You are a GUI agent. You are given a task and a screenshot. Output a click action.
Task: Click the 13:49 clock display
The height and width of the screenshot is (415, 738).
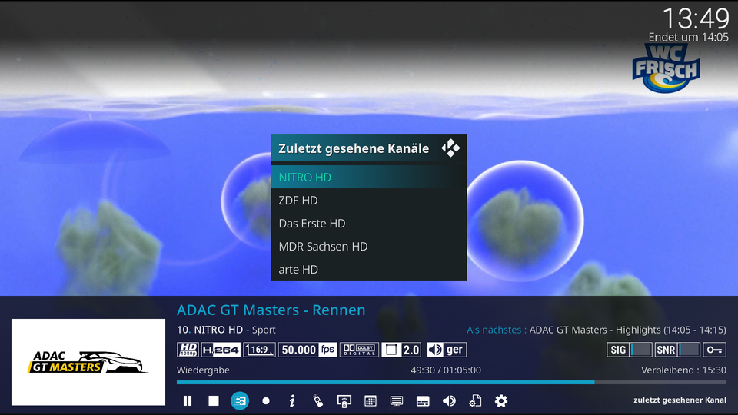(696, 18)
